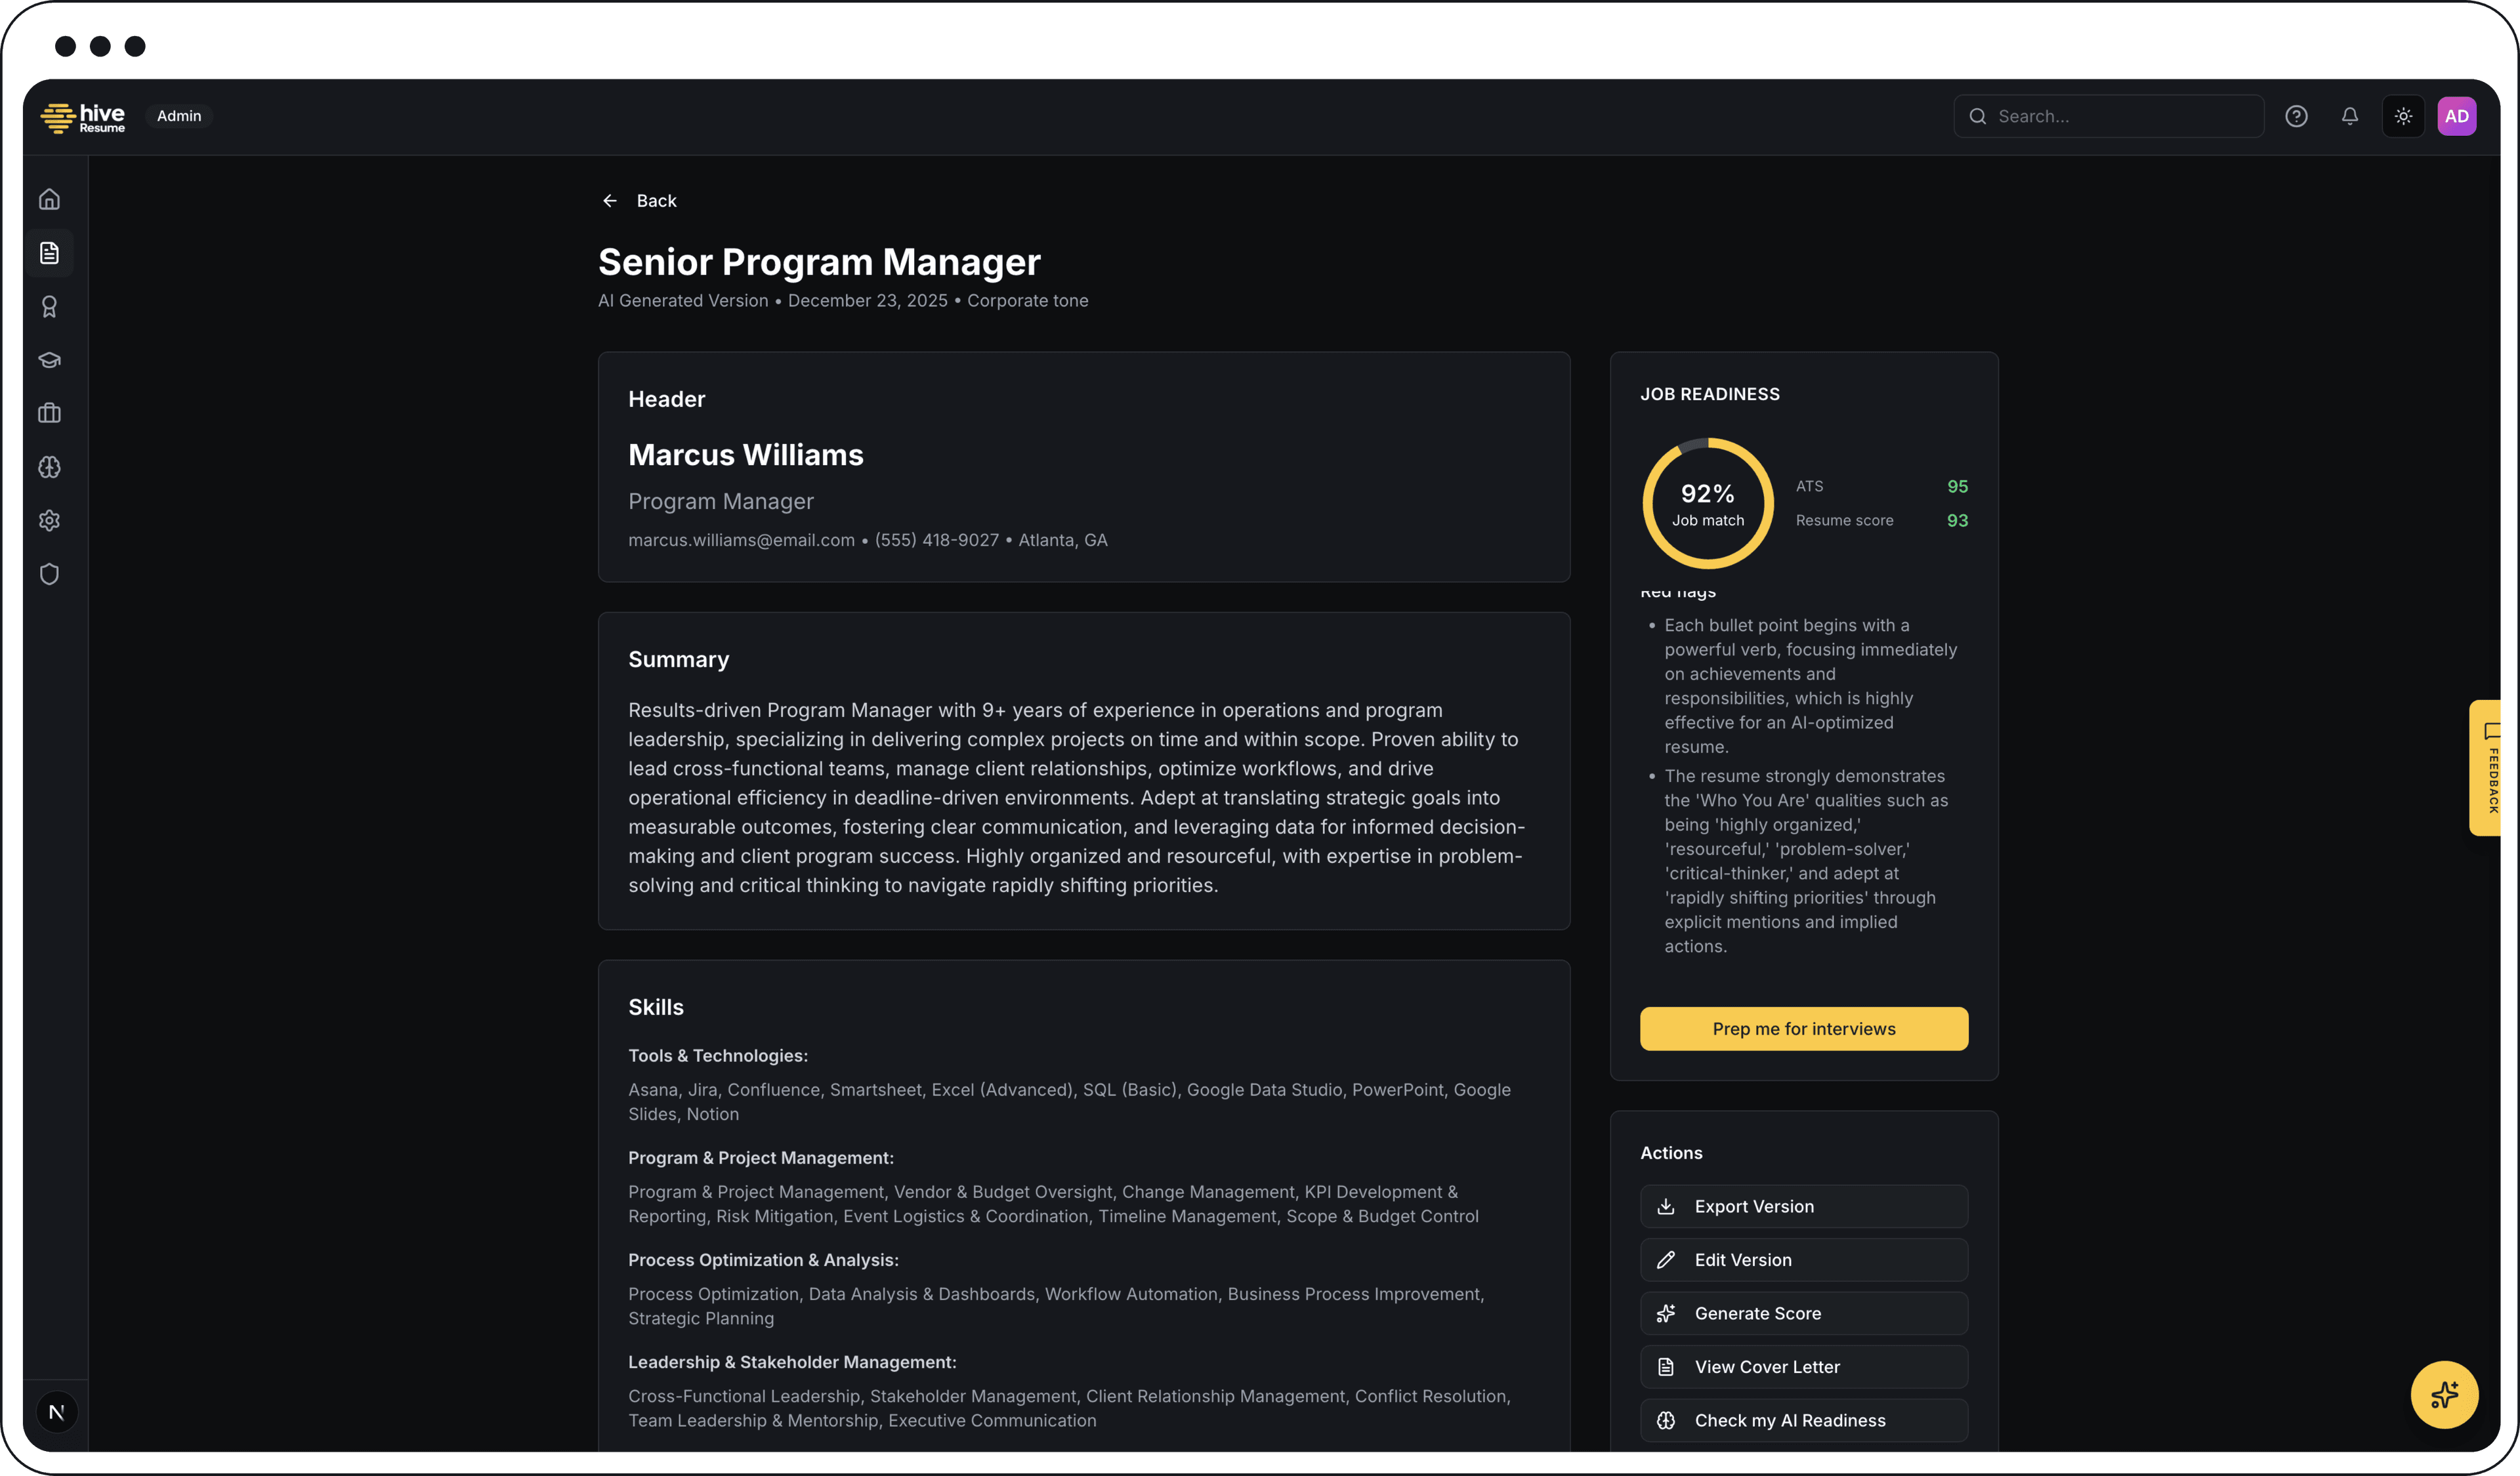Image resolution: width=2520 pixels, height=1476 pixels.
Task: Open the AD profile avatar menu
Action: pyautogui.click(x=2458, y=115)
